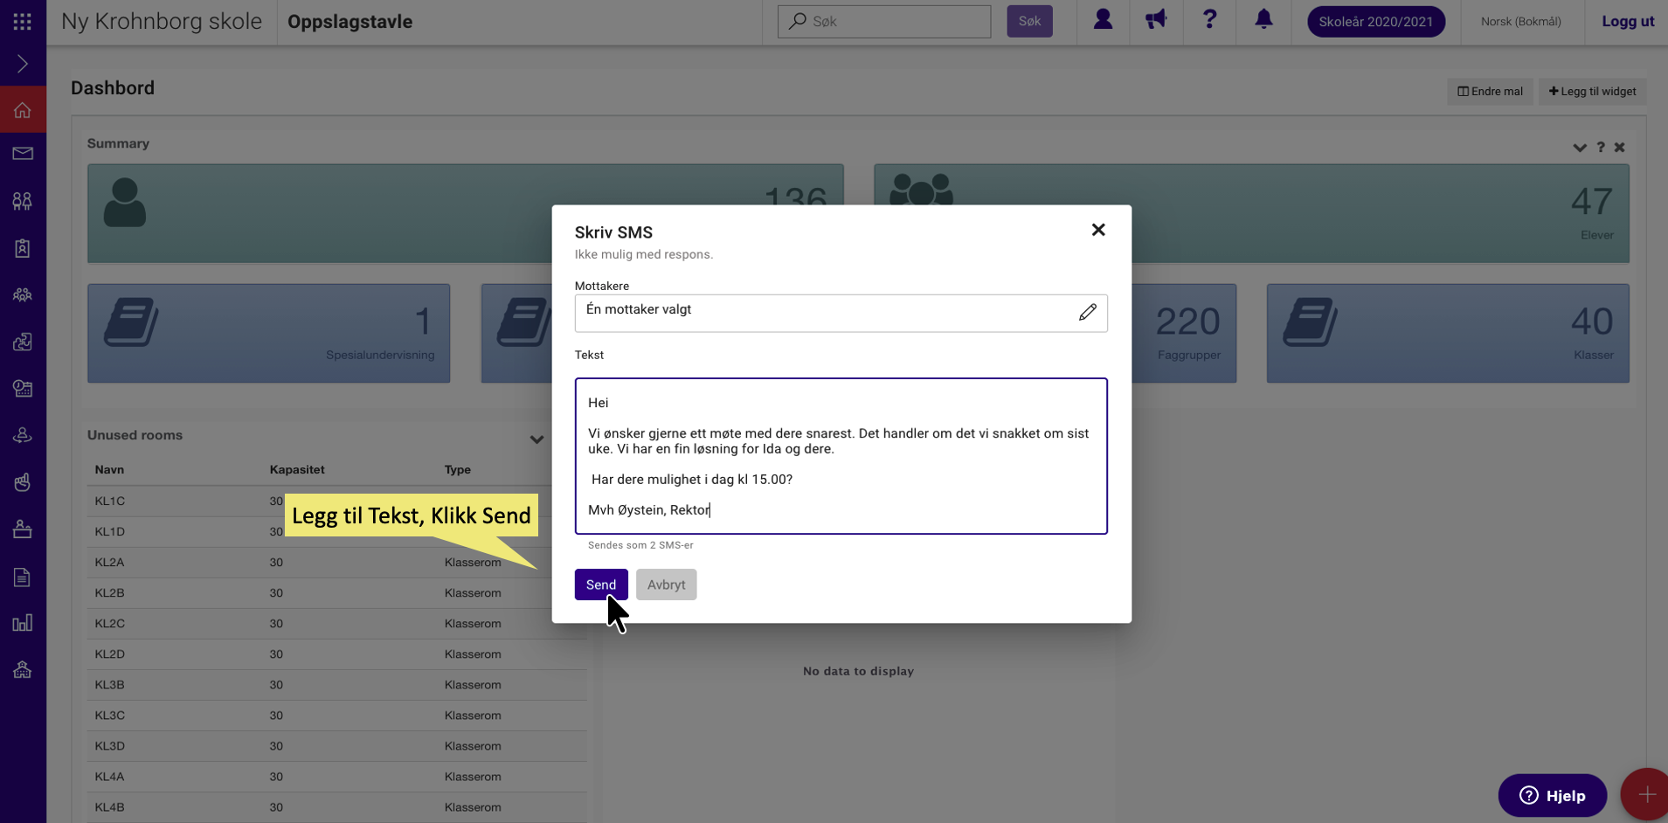Click in the Tekst message area
This screenshot has width=1668, height=823.
coord(841,456)
